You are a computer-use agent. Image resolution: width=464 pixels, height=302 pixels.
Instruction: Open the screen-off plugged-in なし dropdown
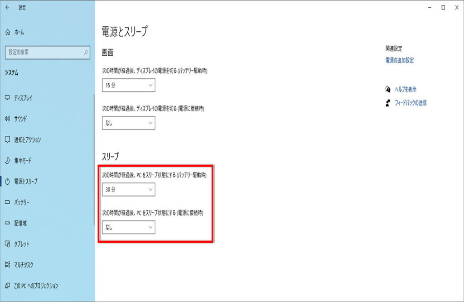pos(129,123)
